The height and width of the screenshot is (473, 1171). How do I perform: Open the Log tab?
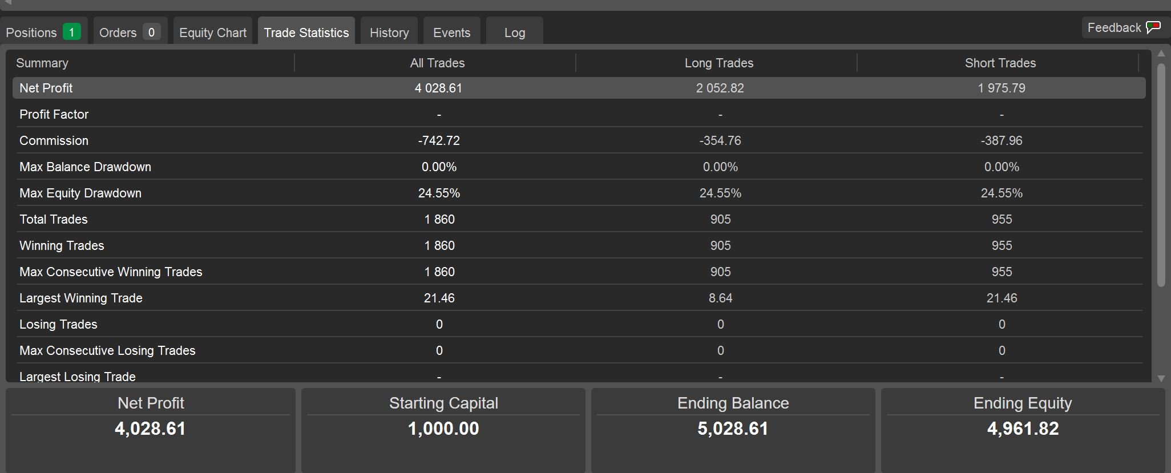pyautogui.click(x=514, y=33)
